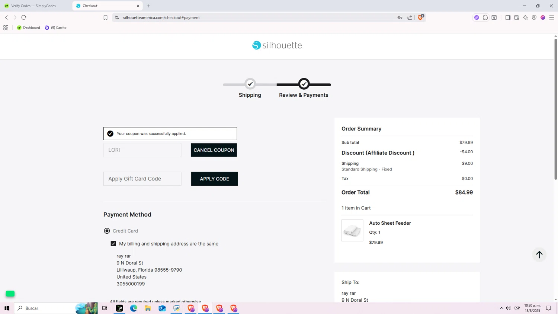This screenshot has width=558, height=314.
Task: Open the browser profile avatar
Action: point(543,17)
